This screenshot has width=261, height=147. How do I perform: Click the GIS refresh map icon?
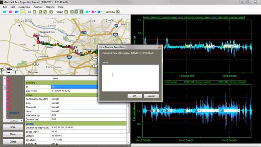click(34, 12)
